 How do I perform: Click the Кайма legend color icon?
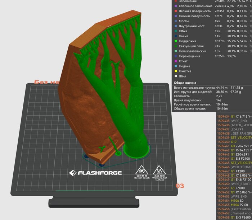(175, 36)
